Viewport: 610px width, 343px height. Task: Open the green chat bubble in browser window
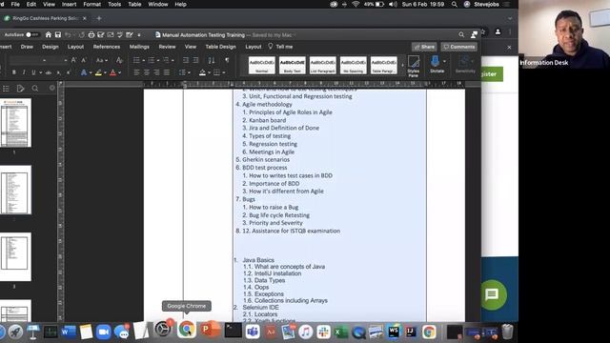point(492,294)
